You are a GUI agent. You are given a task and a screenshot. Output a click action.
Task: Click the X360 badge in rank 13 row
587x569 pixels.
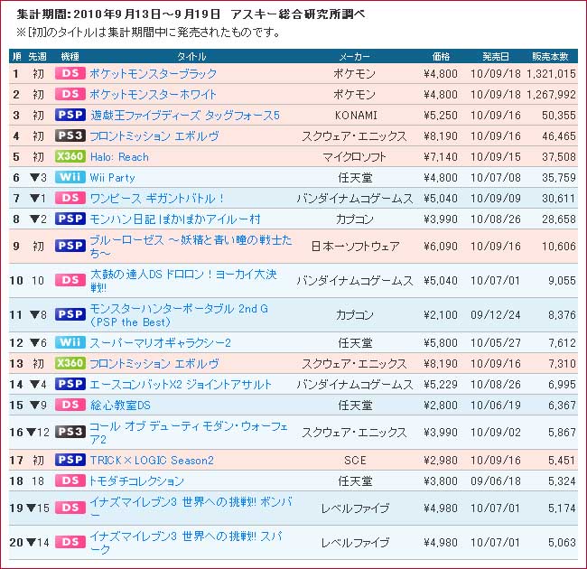pos(70,363)
